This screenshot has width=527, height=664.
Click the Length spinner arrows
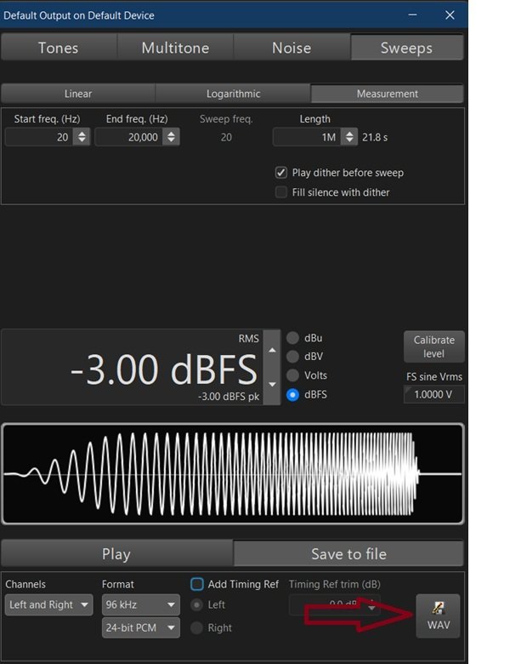point(348,136)
